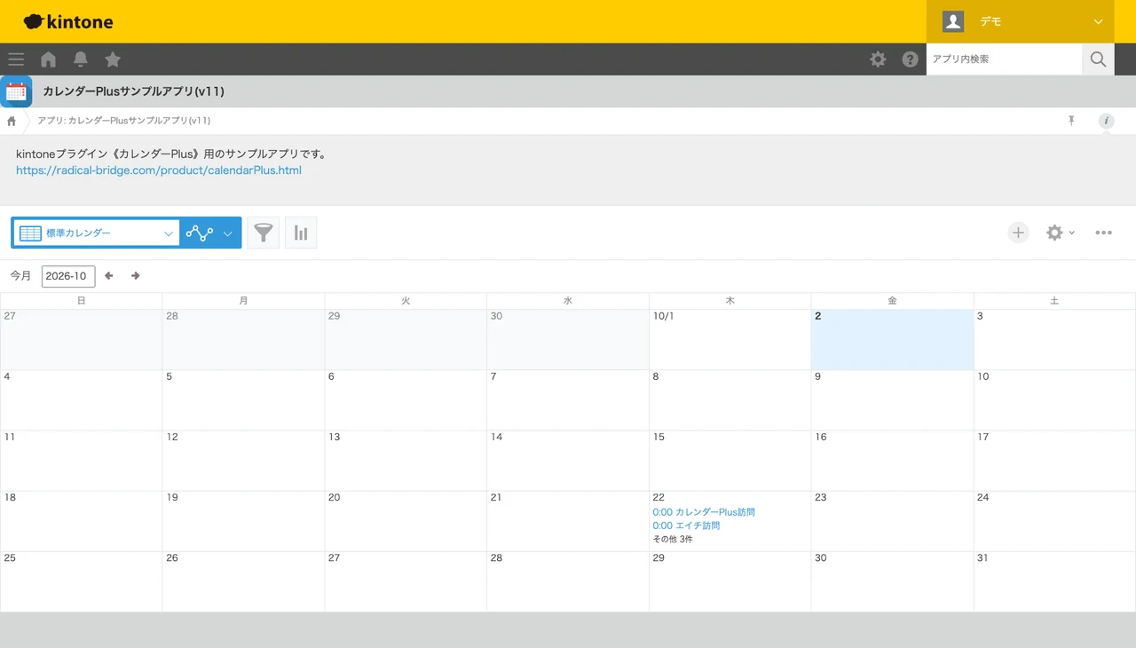Show the その他 3件 more events
The width and height of the screenshot is (1136, 648).
coord(673,539)
